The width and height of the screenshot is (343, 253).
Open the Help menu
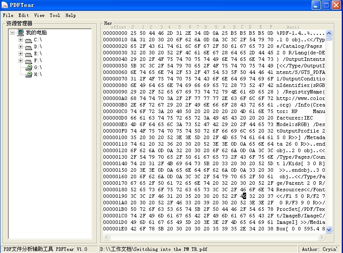tap(70, 15)
